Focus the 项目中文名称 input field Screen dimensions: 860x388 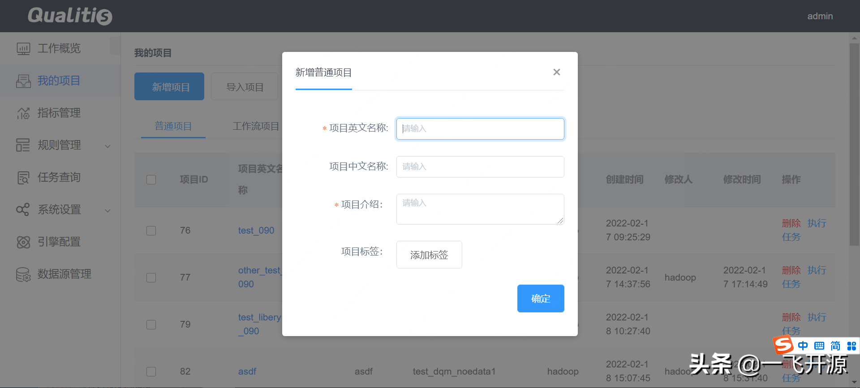tap(480, 167)
